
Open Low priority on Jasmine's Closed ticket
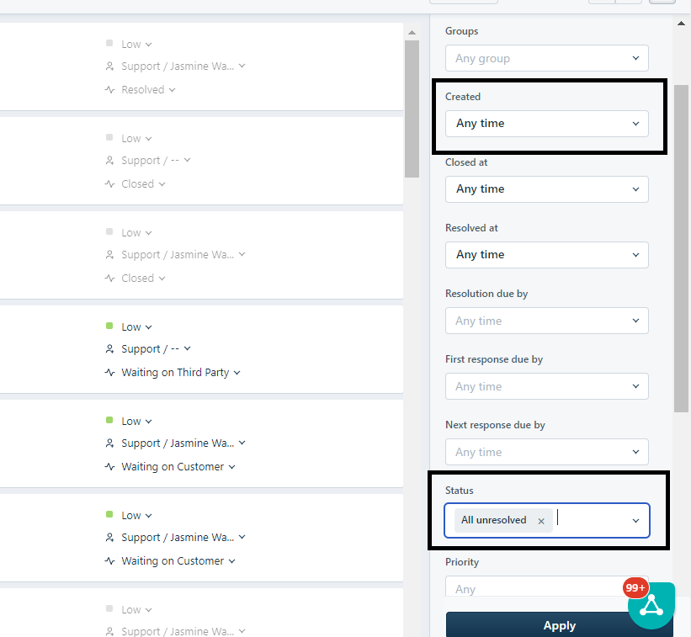point(136,233)
